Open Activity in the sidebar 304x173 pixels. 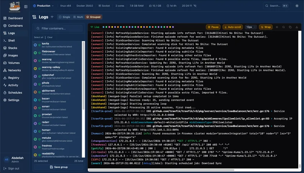tap(13, 85)
